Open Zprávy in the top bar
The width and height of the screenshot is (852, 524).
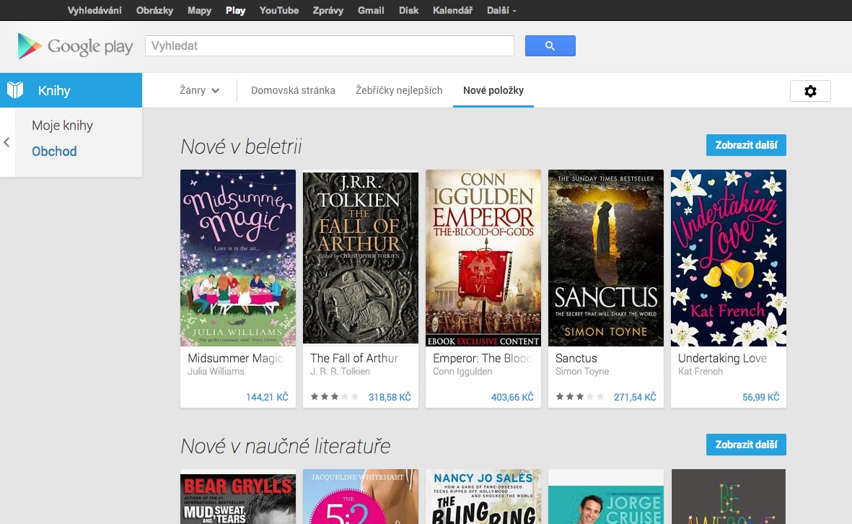(x=328, y=10)
